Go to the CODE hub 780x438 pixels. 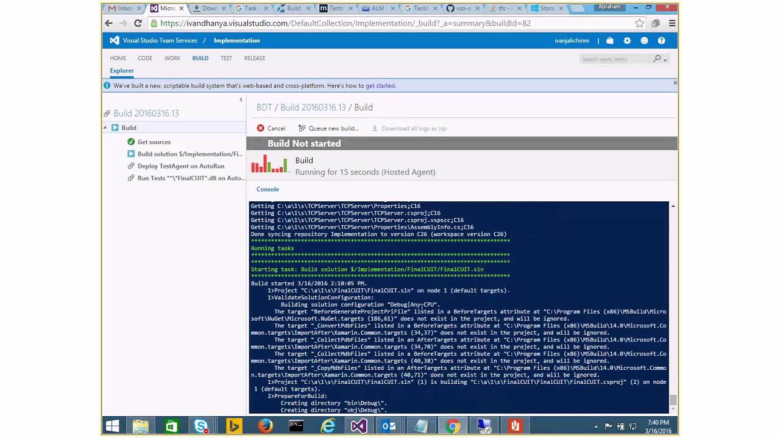click(x=145, y=58)
